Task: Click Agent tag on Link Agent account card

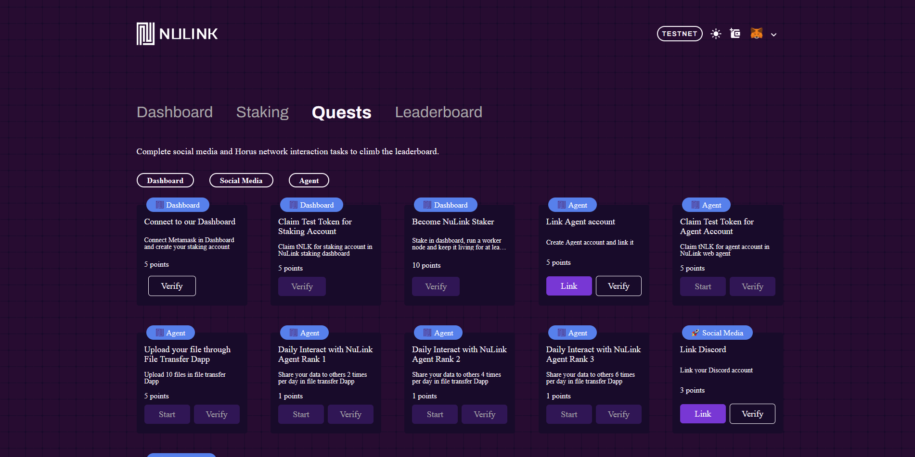Action: 572,205
